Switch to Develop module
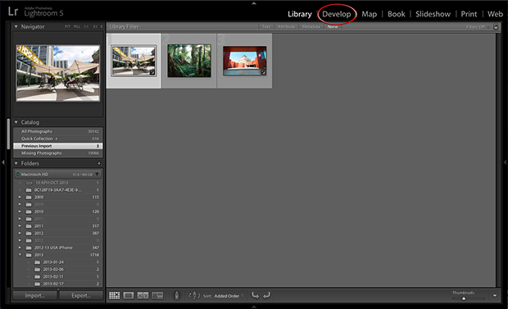508x309 pixels. (336, 14)
